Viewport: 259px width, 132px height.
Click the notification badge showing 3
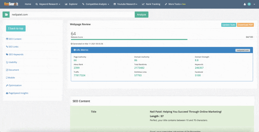[x=249, y=4]
